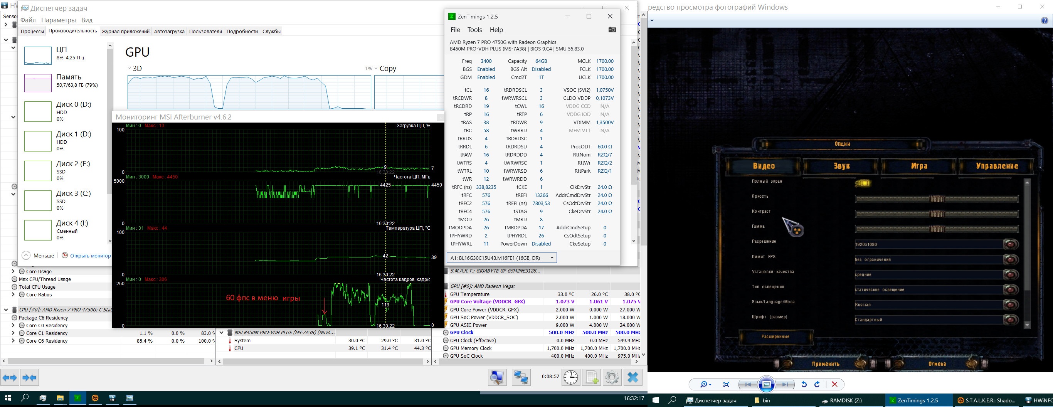Screen dimensions: 1053x407
Task: Open the Tools menu in ZenTimings
Action: (474, 30)
